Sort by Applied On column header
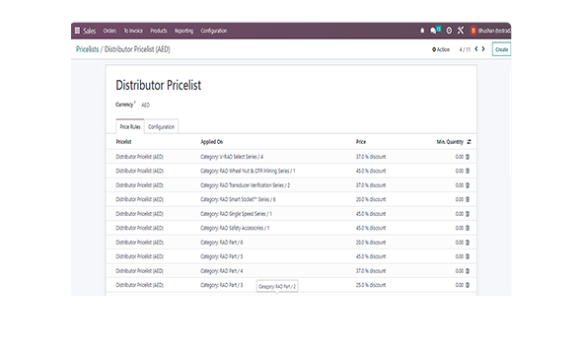Screen dimensions: 582x355 click(x=211, y=142)
